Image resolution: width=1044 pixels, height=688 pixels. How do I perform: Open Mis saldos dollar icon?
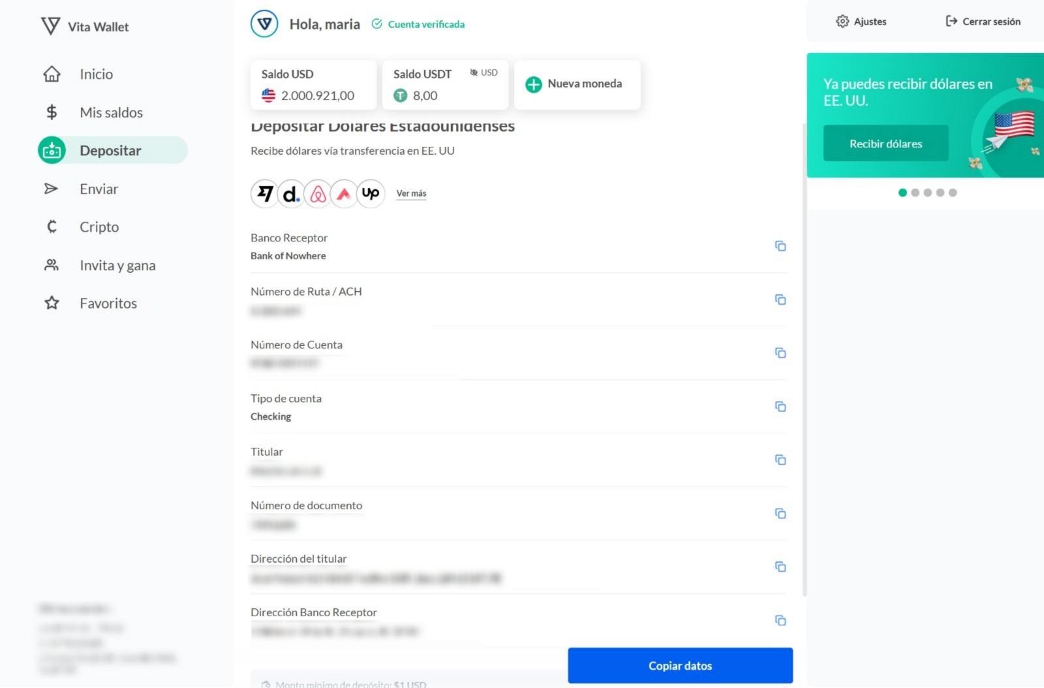[52, 112]
